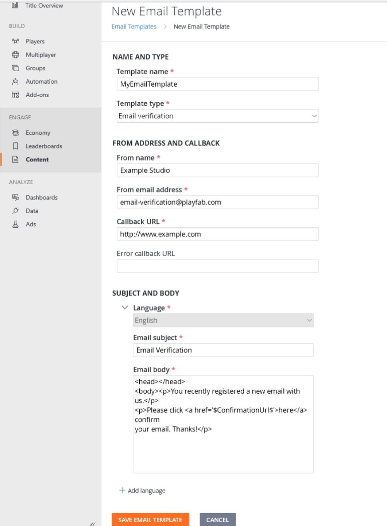Screen dimensions: 387x526
Task: Click the Title Overview icon
Action: tap(15, 5)
